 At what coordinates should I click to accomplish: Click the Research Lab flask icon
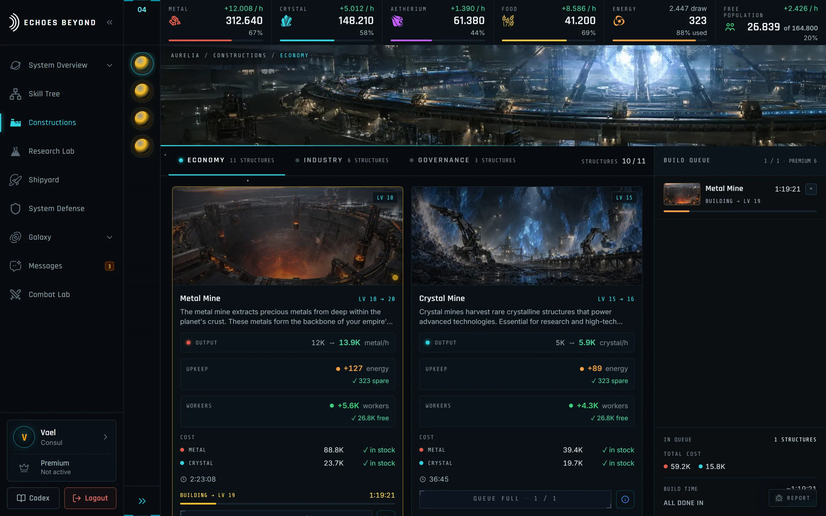pos(15,151)
